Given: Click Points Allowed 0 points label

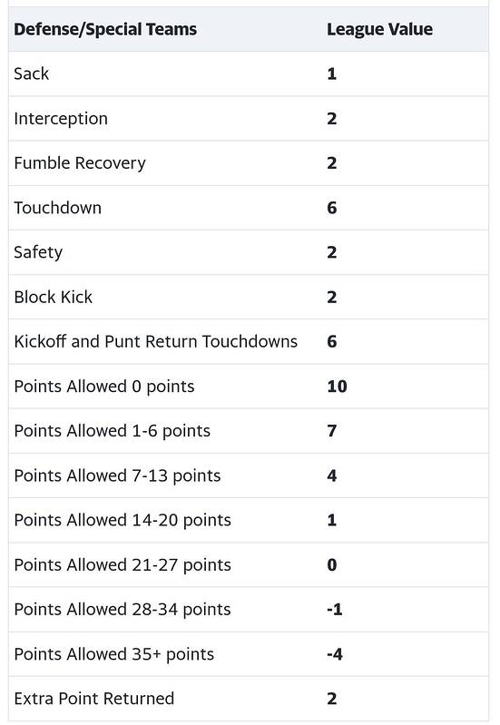Looking at the screenshot, I should 104,387.
